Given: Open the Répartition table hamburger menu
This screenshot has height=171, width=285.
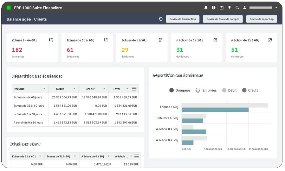Looking at the screenshot, I should pyautogui.click(x=134, y=89).
